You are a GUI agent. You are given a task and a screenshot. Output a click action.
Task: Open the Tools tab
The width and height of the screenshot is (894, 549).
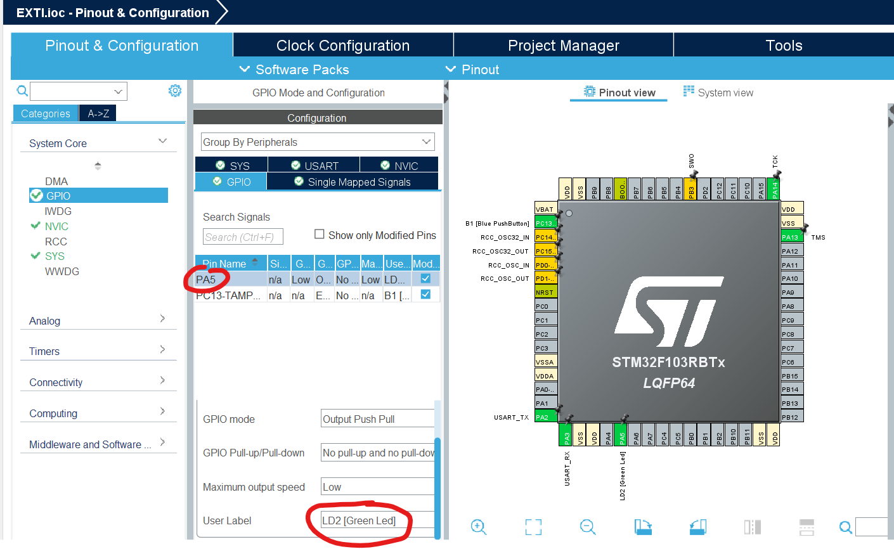(784, 46)
